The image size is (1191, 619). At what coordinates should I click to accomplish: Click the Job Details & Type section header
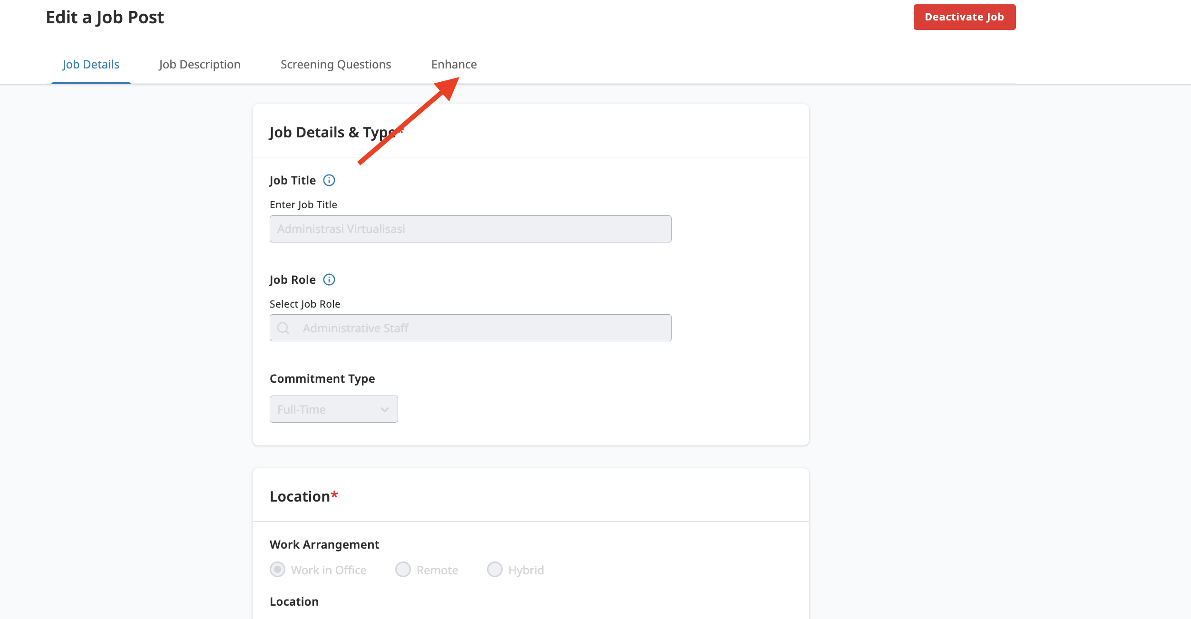pos(333,132)
